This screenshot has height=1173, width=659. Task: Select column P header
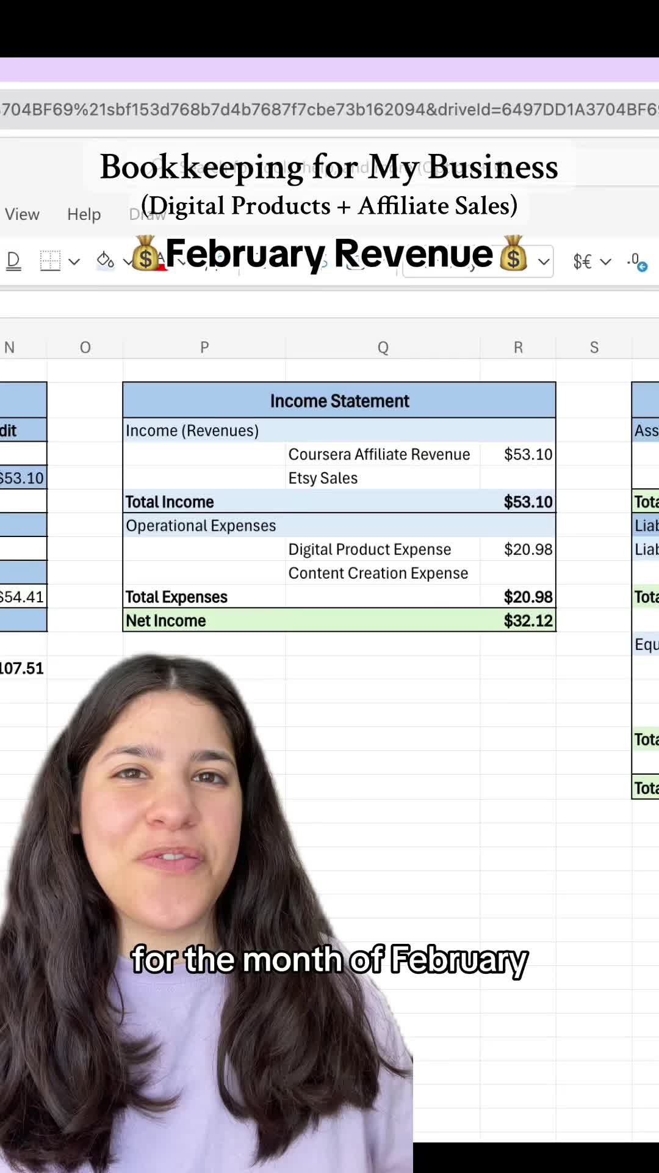pyautogui.click(x=204, y=347)
